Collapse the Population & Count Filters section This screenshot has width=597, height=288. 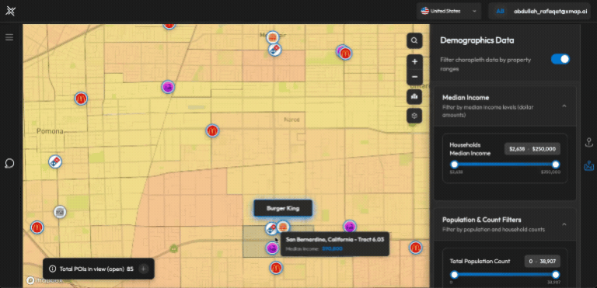click(x=564, y=224)
